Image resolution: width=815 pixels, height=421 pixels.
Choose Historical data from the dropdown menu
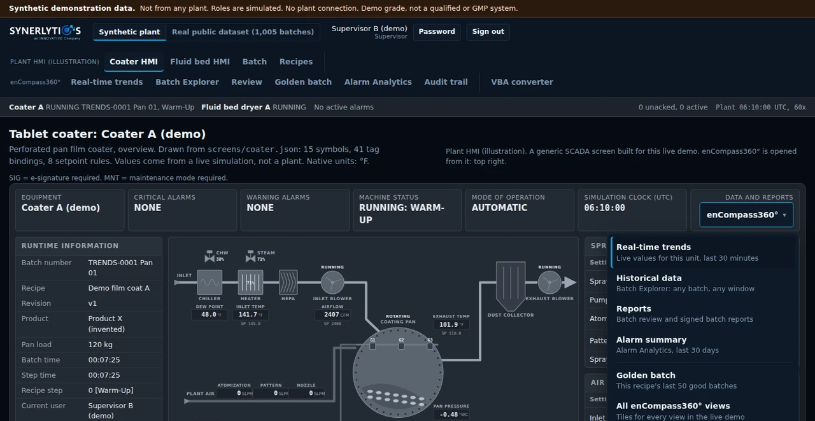[703, 283]
